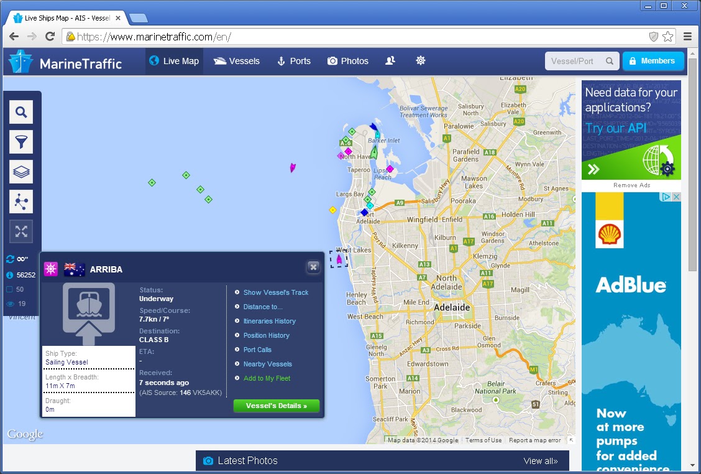Close the AdBlue ad with X icon
Image resolution: width=701 pixels, height=474 pixels.
tap(677, 197)
